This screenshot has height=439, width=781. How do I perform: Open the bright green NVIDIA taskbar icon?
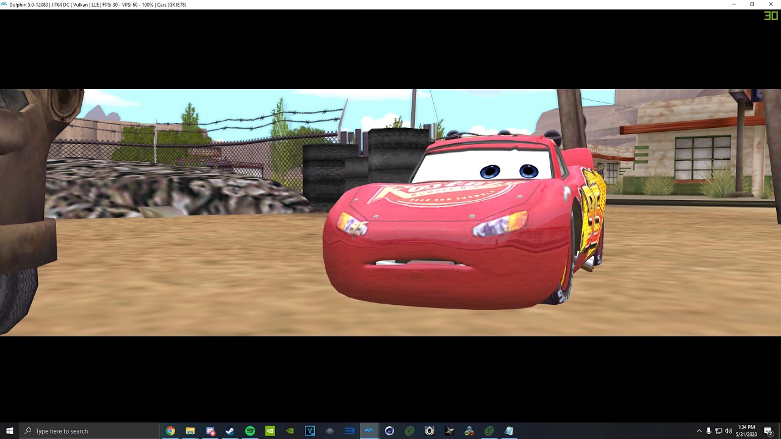(270, 431)
